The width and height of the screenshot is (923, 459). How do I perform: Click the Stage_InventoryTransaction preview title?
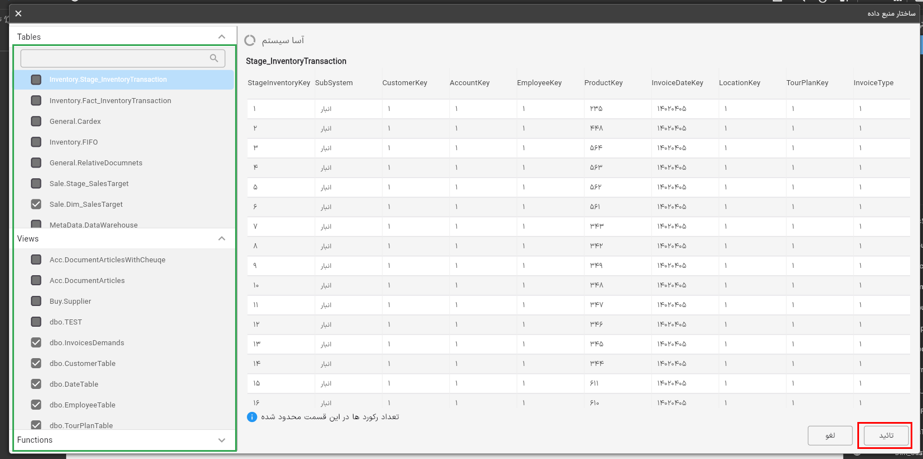point(296,61)
